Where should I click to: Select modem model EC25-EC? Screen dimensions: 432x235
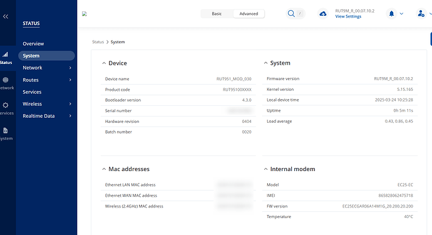(405, 185)
